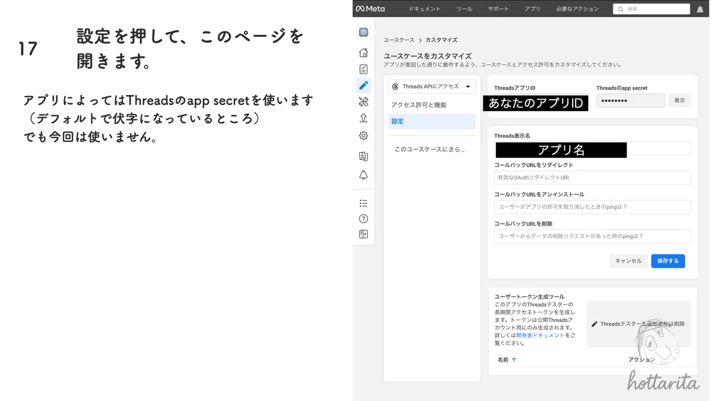Click the ユーザートークン生成ツール heading
Screen dimensions: 712x401
coord(529,296)
